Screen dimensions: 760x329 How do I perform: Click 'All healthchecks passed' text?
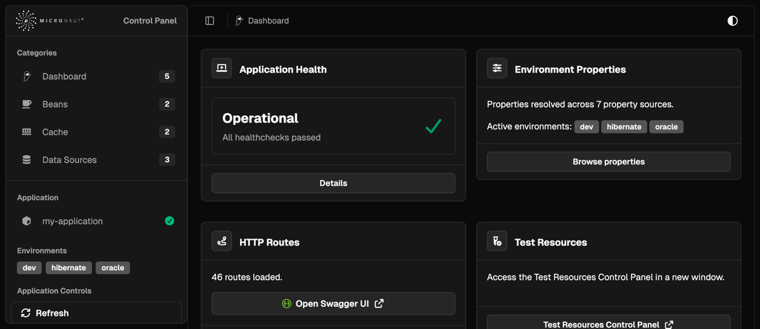(272, 137)
